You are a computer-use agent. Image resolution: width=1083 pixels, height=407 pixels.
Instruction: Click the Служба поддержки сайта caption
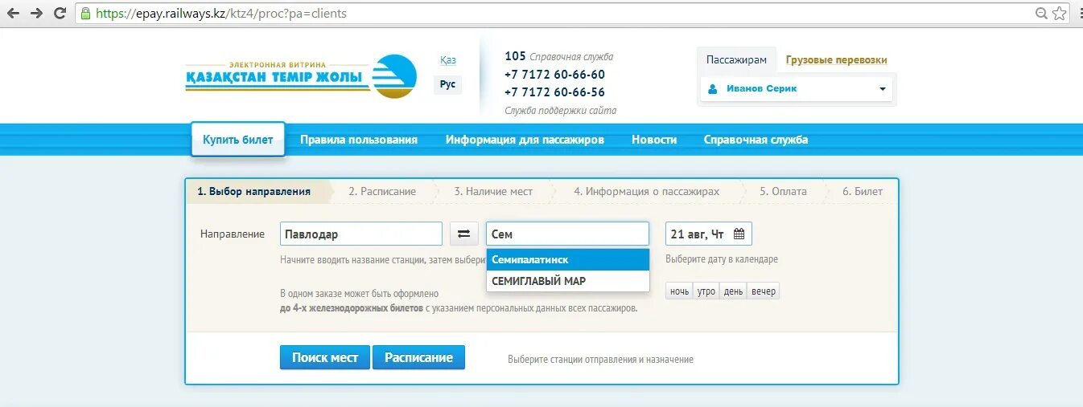tap(560, 111)
